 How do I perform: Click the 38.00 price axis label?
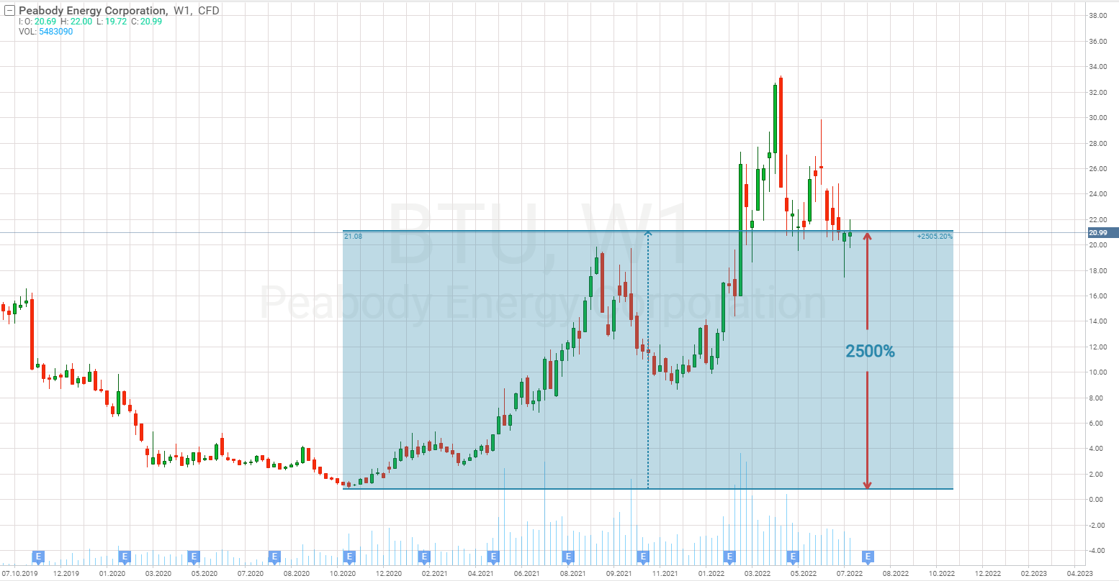(1097, 16)
